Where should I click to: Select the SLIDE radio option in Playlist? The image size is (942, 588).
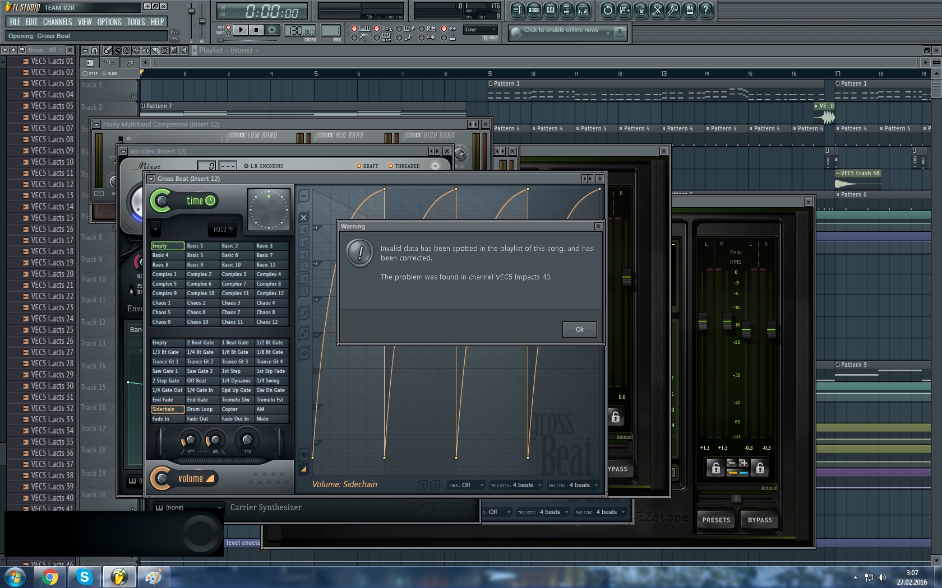point(104,73)
